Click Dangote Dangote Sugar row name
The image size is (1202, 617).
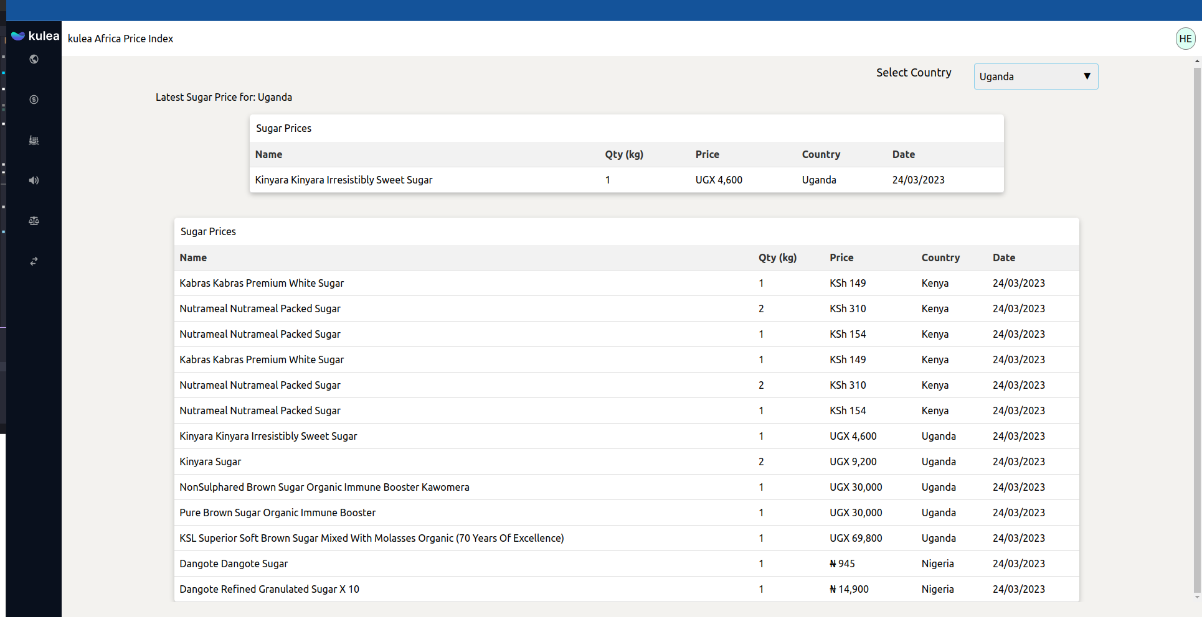pos(234,564)
